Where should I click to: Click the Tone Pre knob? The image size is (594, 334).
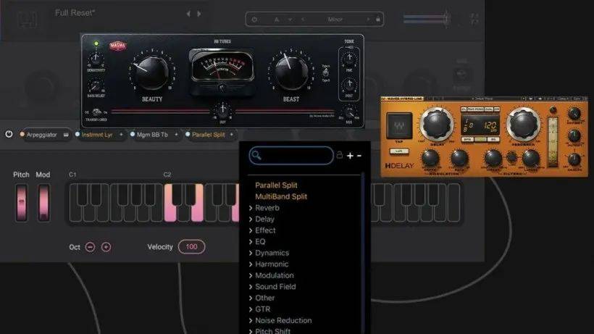click(349, 58)
